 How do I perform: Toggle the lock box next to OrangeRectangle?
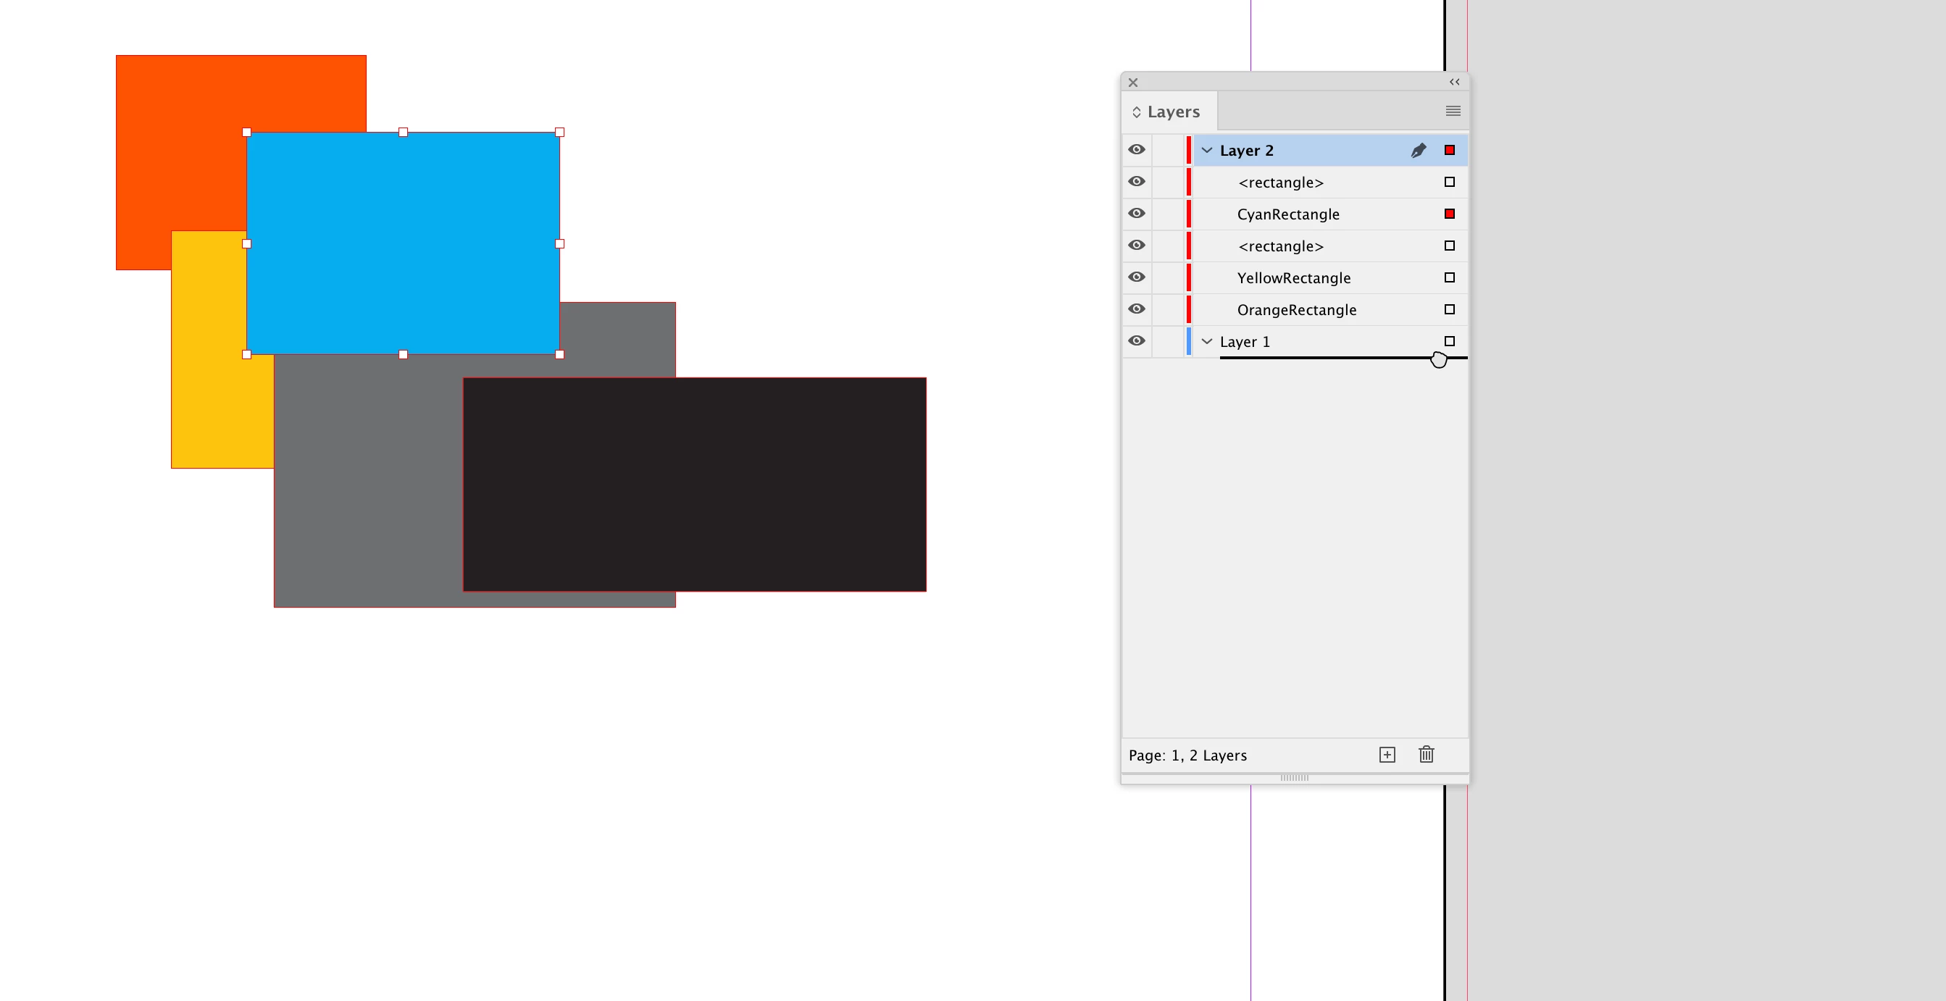click(1167, 309)
